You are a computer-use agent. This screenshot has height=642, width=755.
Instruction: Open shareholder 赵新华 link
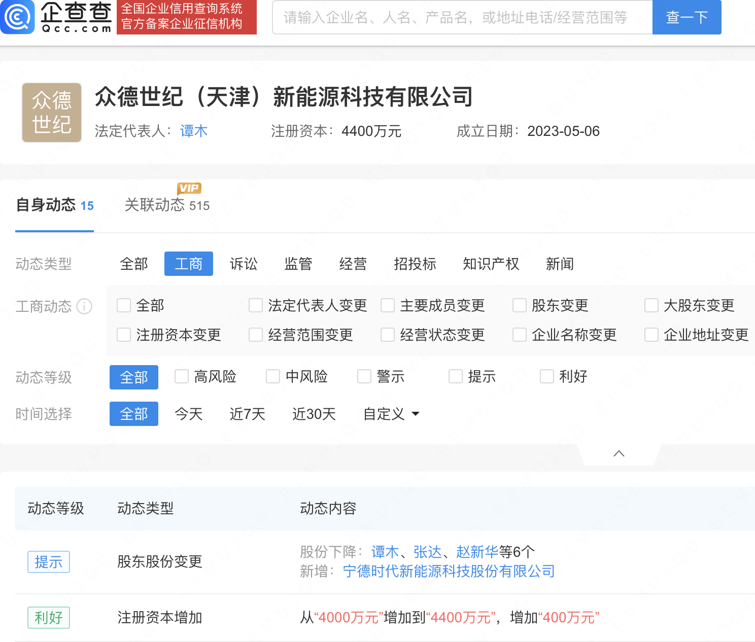pos(477,552)
